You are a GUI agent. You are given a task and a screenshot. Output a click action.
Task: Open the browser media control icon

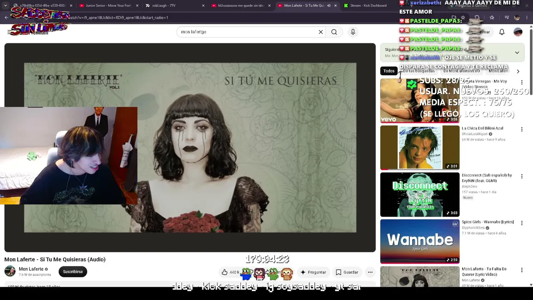[507, 17]
